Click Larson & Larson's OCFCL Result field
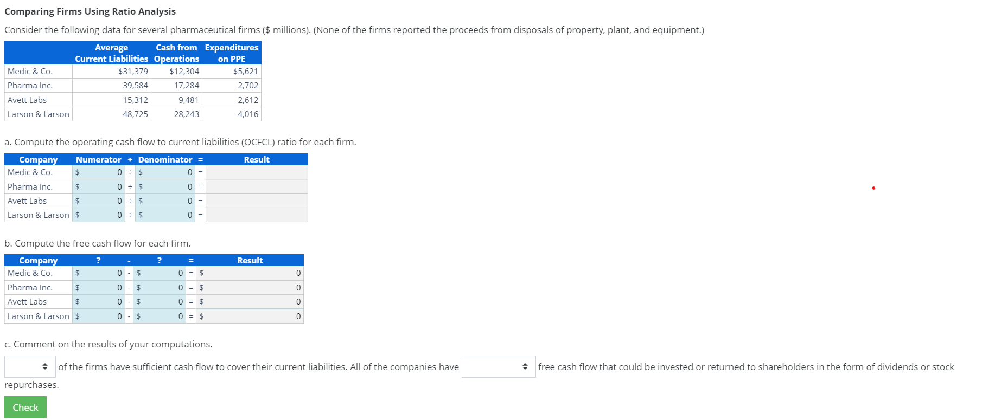This screenshot has height=420, width=982. [x=255, y=215]
